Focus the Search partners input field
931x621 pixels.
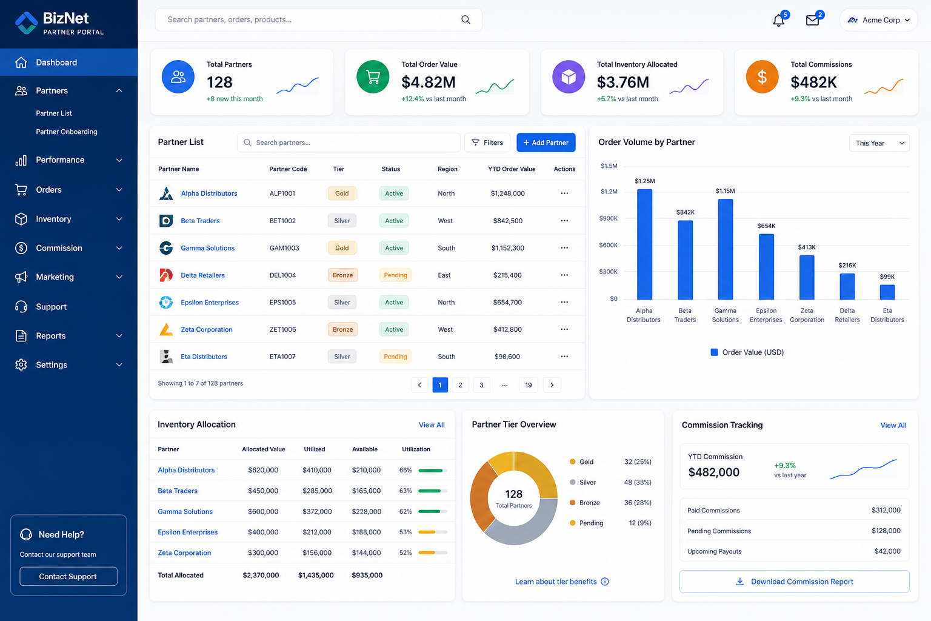click(349, 143)
